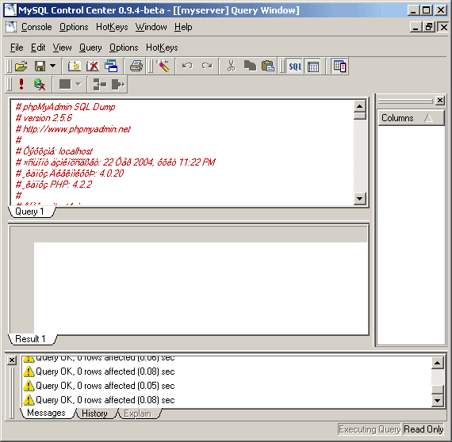Open the Window menu
Screen dimensions: 452x442
(x=151, y=27)
